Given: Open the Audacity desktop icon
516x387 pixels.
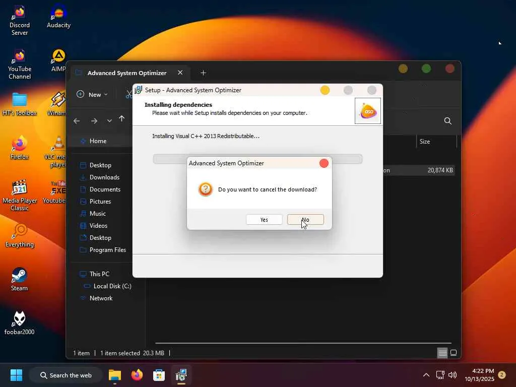Looking at the screenshot, I should pos(58,17).
